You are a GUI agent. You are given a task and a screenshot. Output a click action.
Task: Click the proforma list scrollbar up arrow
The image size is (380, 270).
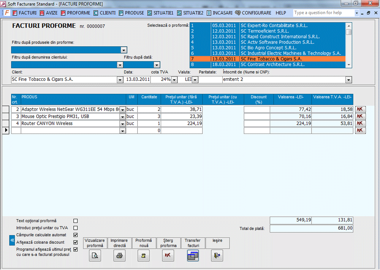pyautogui.click(x=349, y=26)
